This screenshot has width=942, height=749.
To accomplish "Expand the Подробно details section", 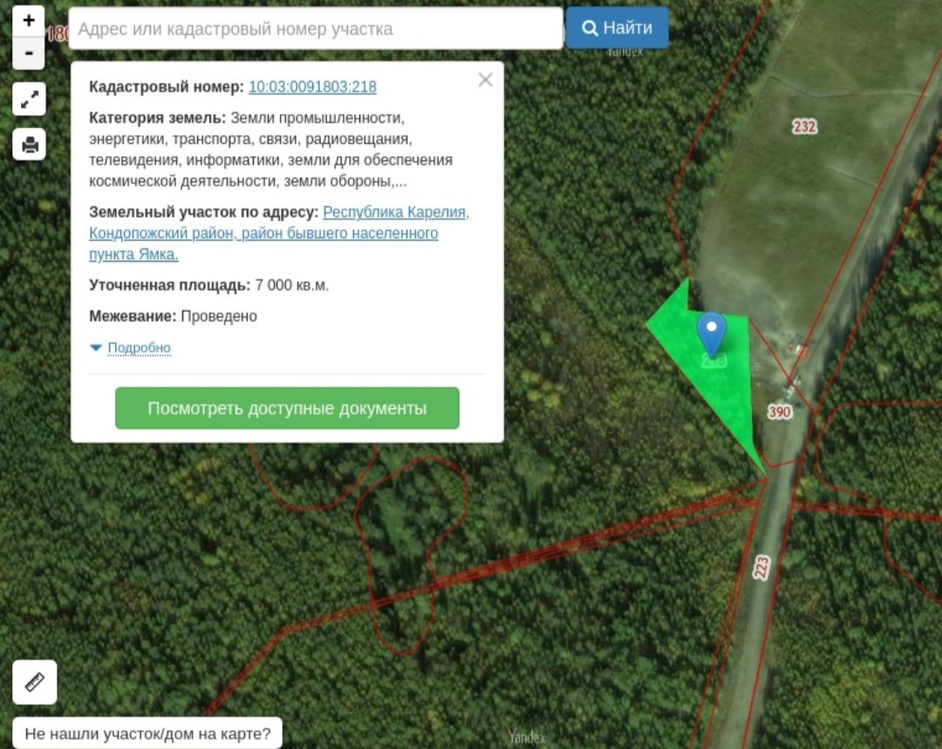I will click(139, 347).
